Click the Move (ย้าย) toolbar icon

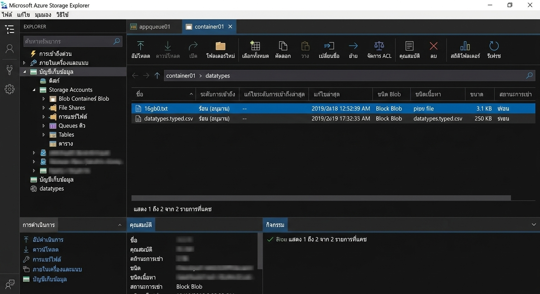(353, 46)
